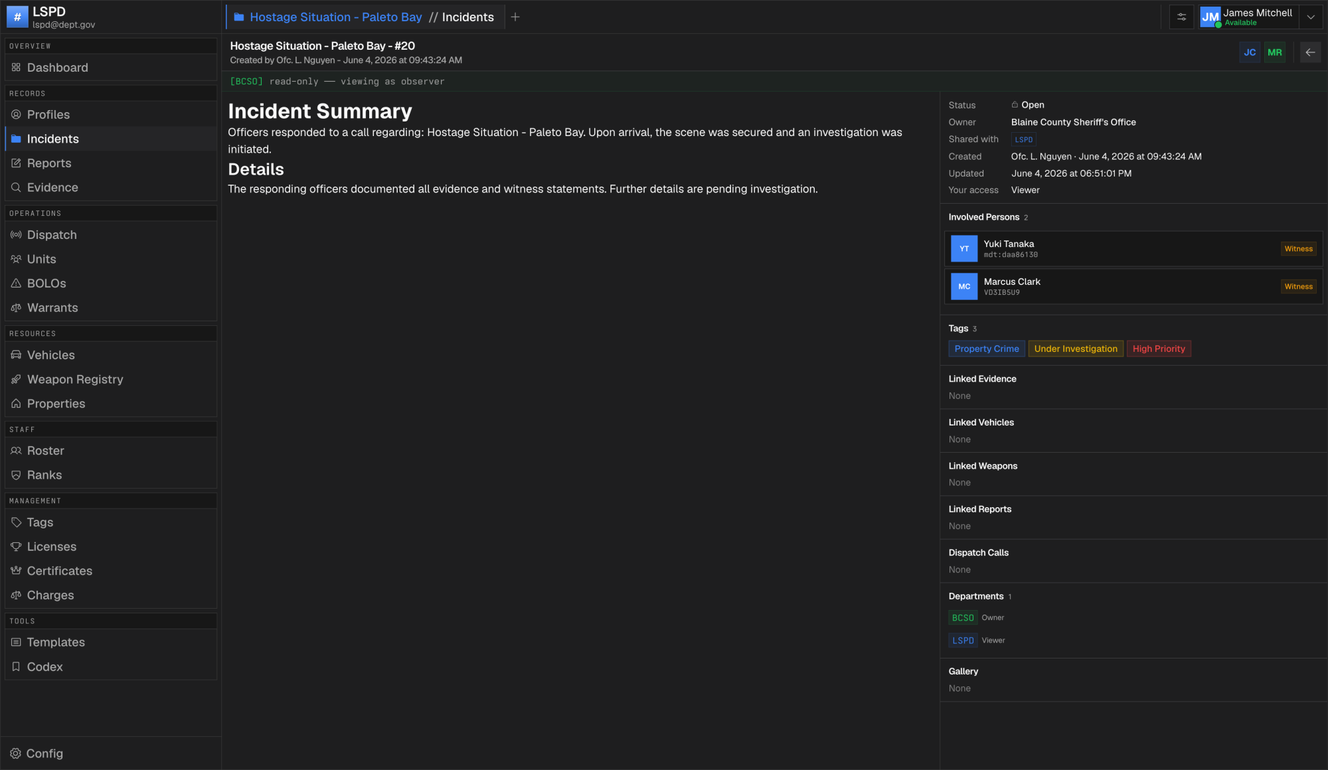This screenshot has height=770, width=1328.
Task: Click the LSPD shared-with badge
Action: coord(1023,139)
